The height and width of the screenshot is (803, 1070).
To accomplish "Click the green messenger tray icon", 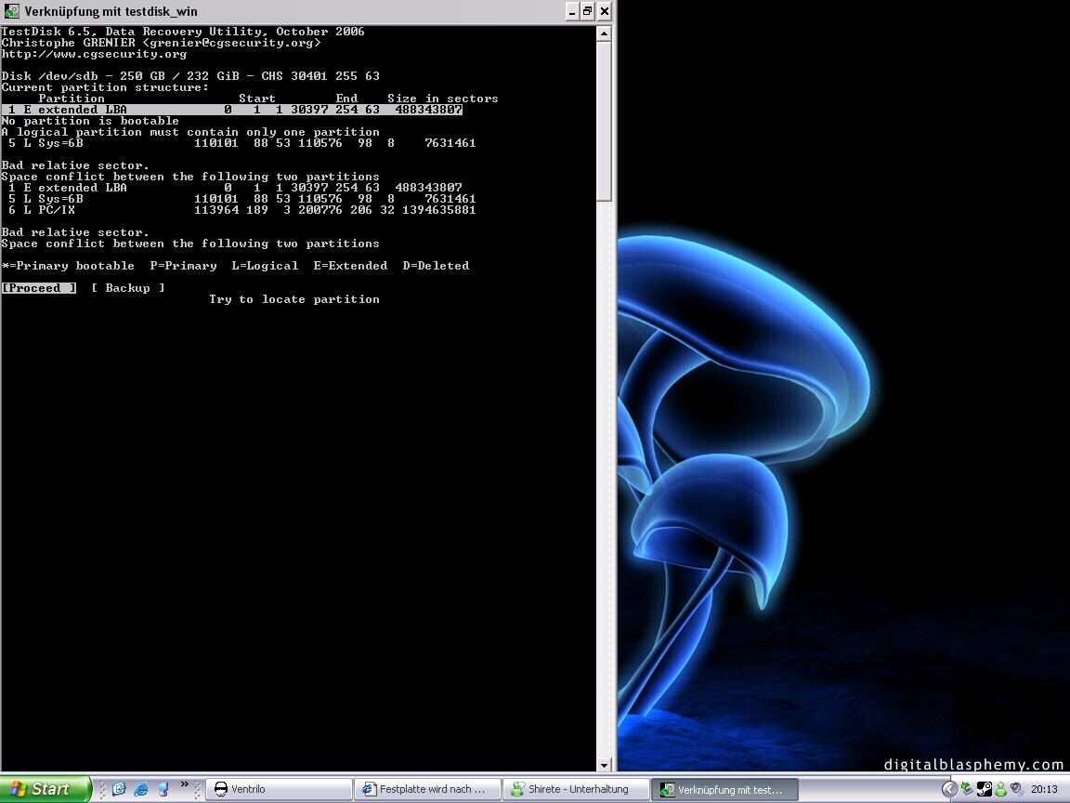I will [x=1000, y=789].
